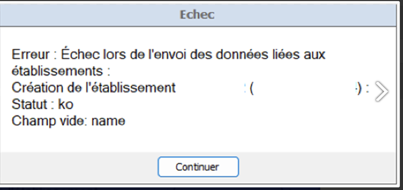Click the opening parenthesis after establishment name

pyautogui.click(x=252, y=88)
